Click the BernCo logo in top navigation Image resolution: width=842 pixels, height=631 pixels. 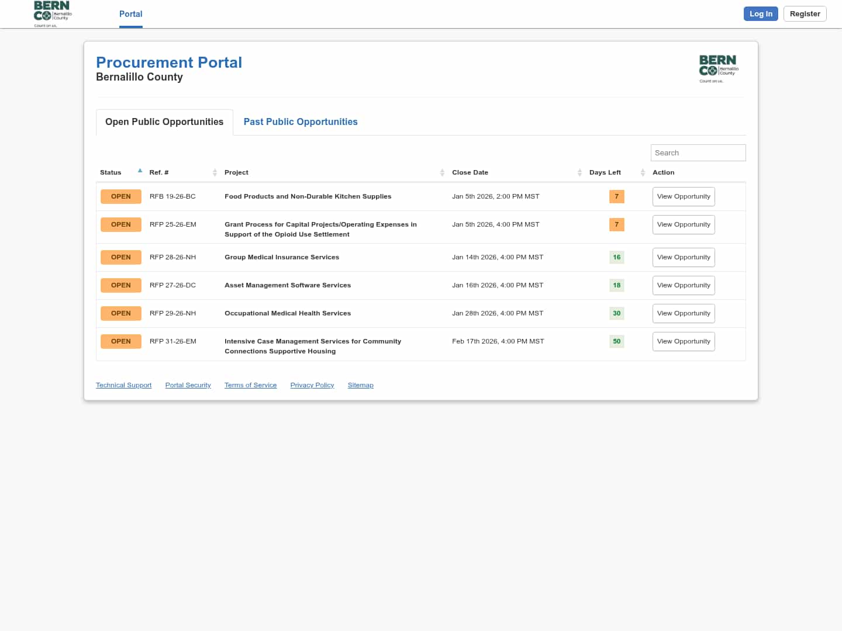[x=52, y=14]
